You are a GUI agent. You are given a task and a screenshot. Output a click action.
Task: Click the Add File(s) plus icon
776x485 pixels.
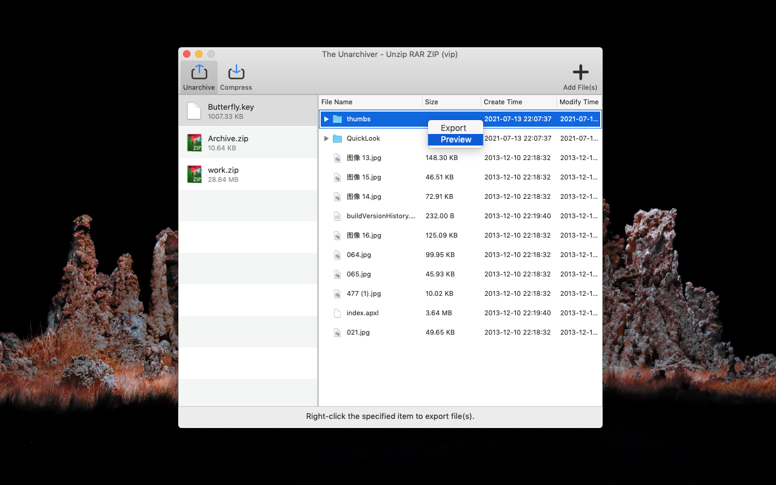tap(580, 73)
